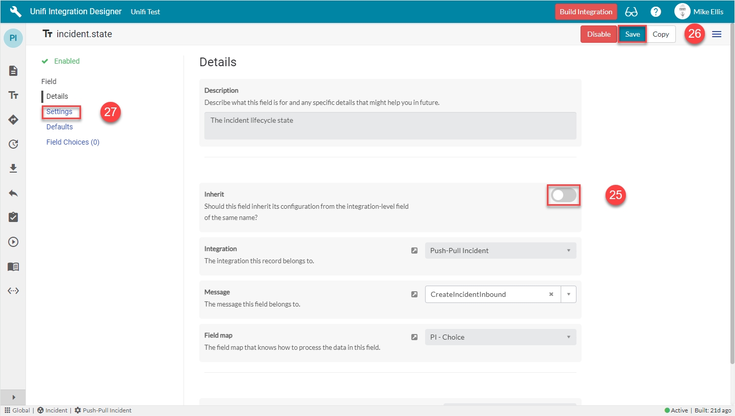The image size is (735, 416).
Task: Click the document icon in left sidebar
Action: [13, 71]
